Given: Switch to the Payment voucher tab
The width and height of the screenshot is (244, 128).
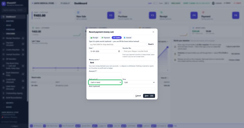Looking at the screenshot, I should click(x=106, y=38).
